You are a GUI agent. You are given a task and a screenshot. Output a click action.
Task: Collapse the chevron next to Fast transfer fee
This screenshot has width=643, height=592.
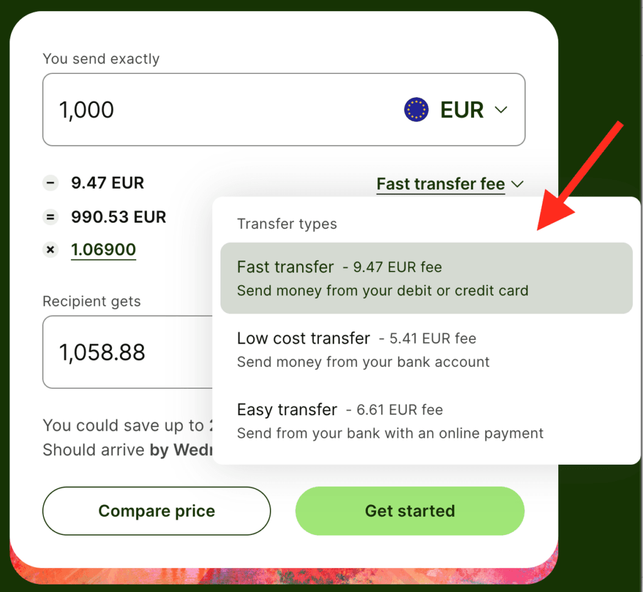[517, 184]
